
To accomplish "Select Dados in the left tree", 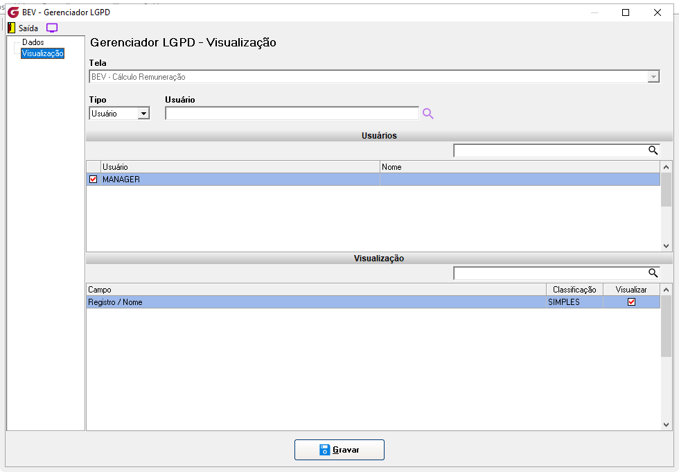I will tap(33, 42).
